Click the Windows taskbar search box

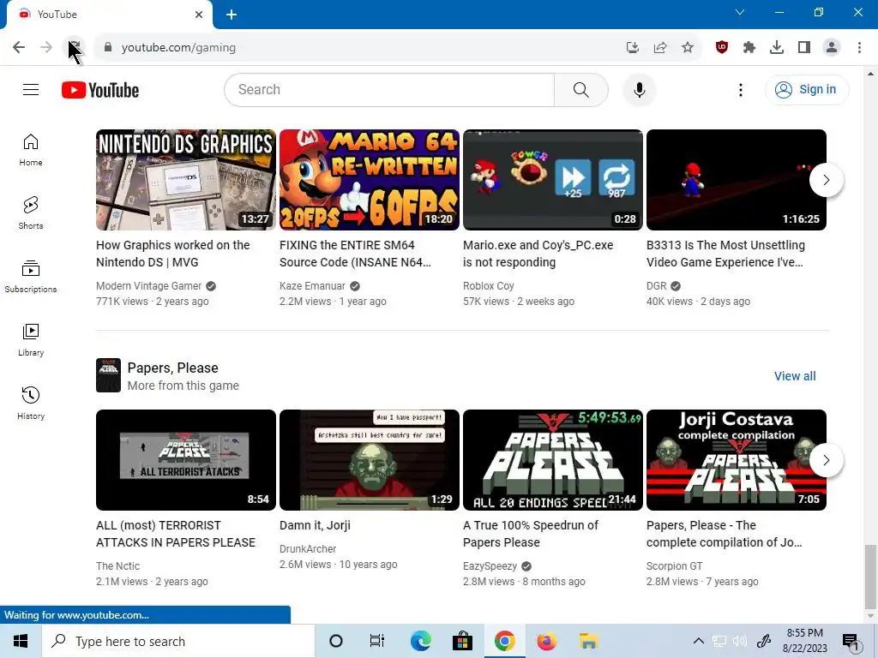click(x=178, y=641)
